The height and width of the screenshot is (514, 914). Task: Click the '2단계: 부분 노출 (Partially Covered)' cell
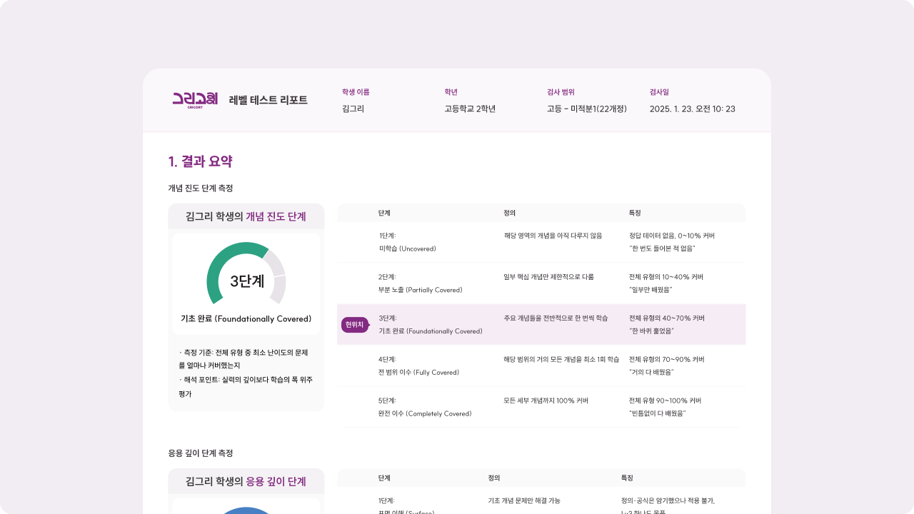(x=421, y=283)
